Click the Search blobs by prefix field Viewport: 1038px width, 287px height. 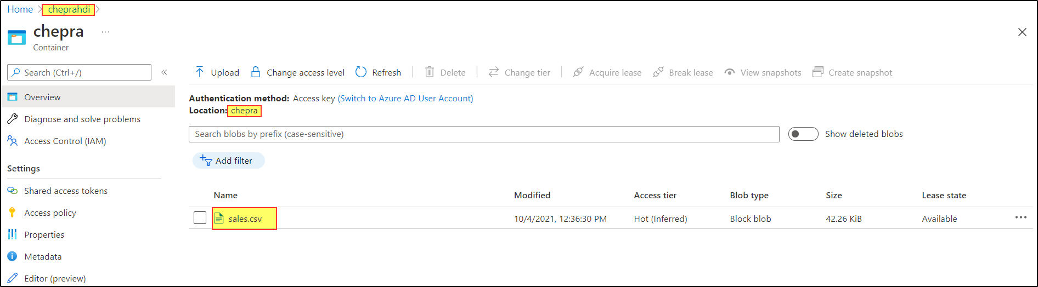click(483, 134)
